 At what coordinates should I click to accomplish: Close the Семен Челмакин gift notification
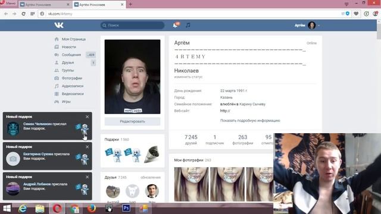88,117
